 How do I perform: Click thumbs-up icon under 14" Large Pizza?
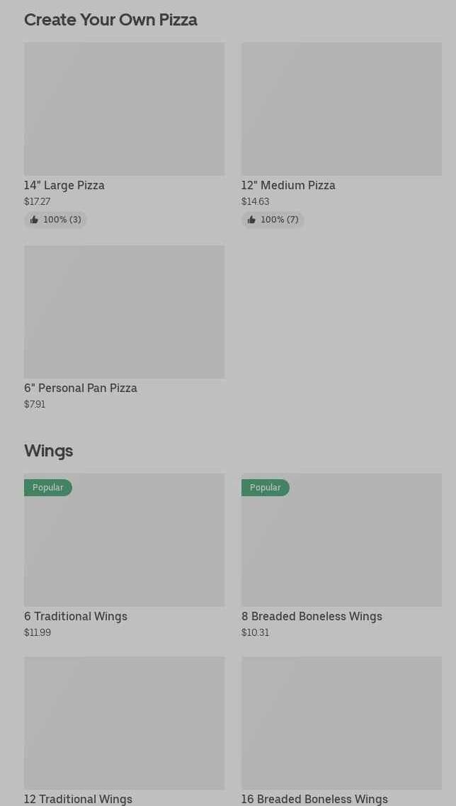pos(34,220)
